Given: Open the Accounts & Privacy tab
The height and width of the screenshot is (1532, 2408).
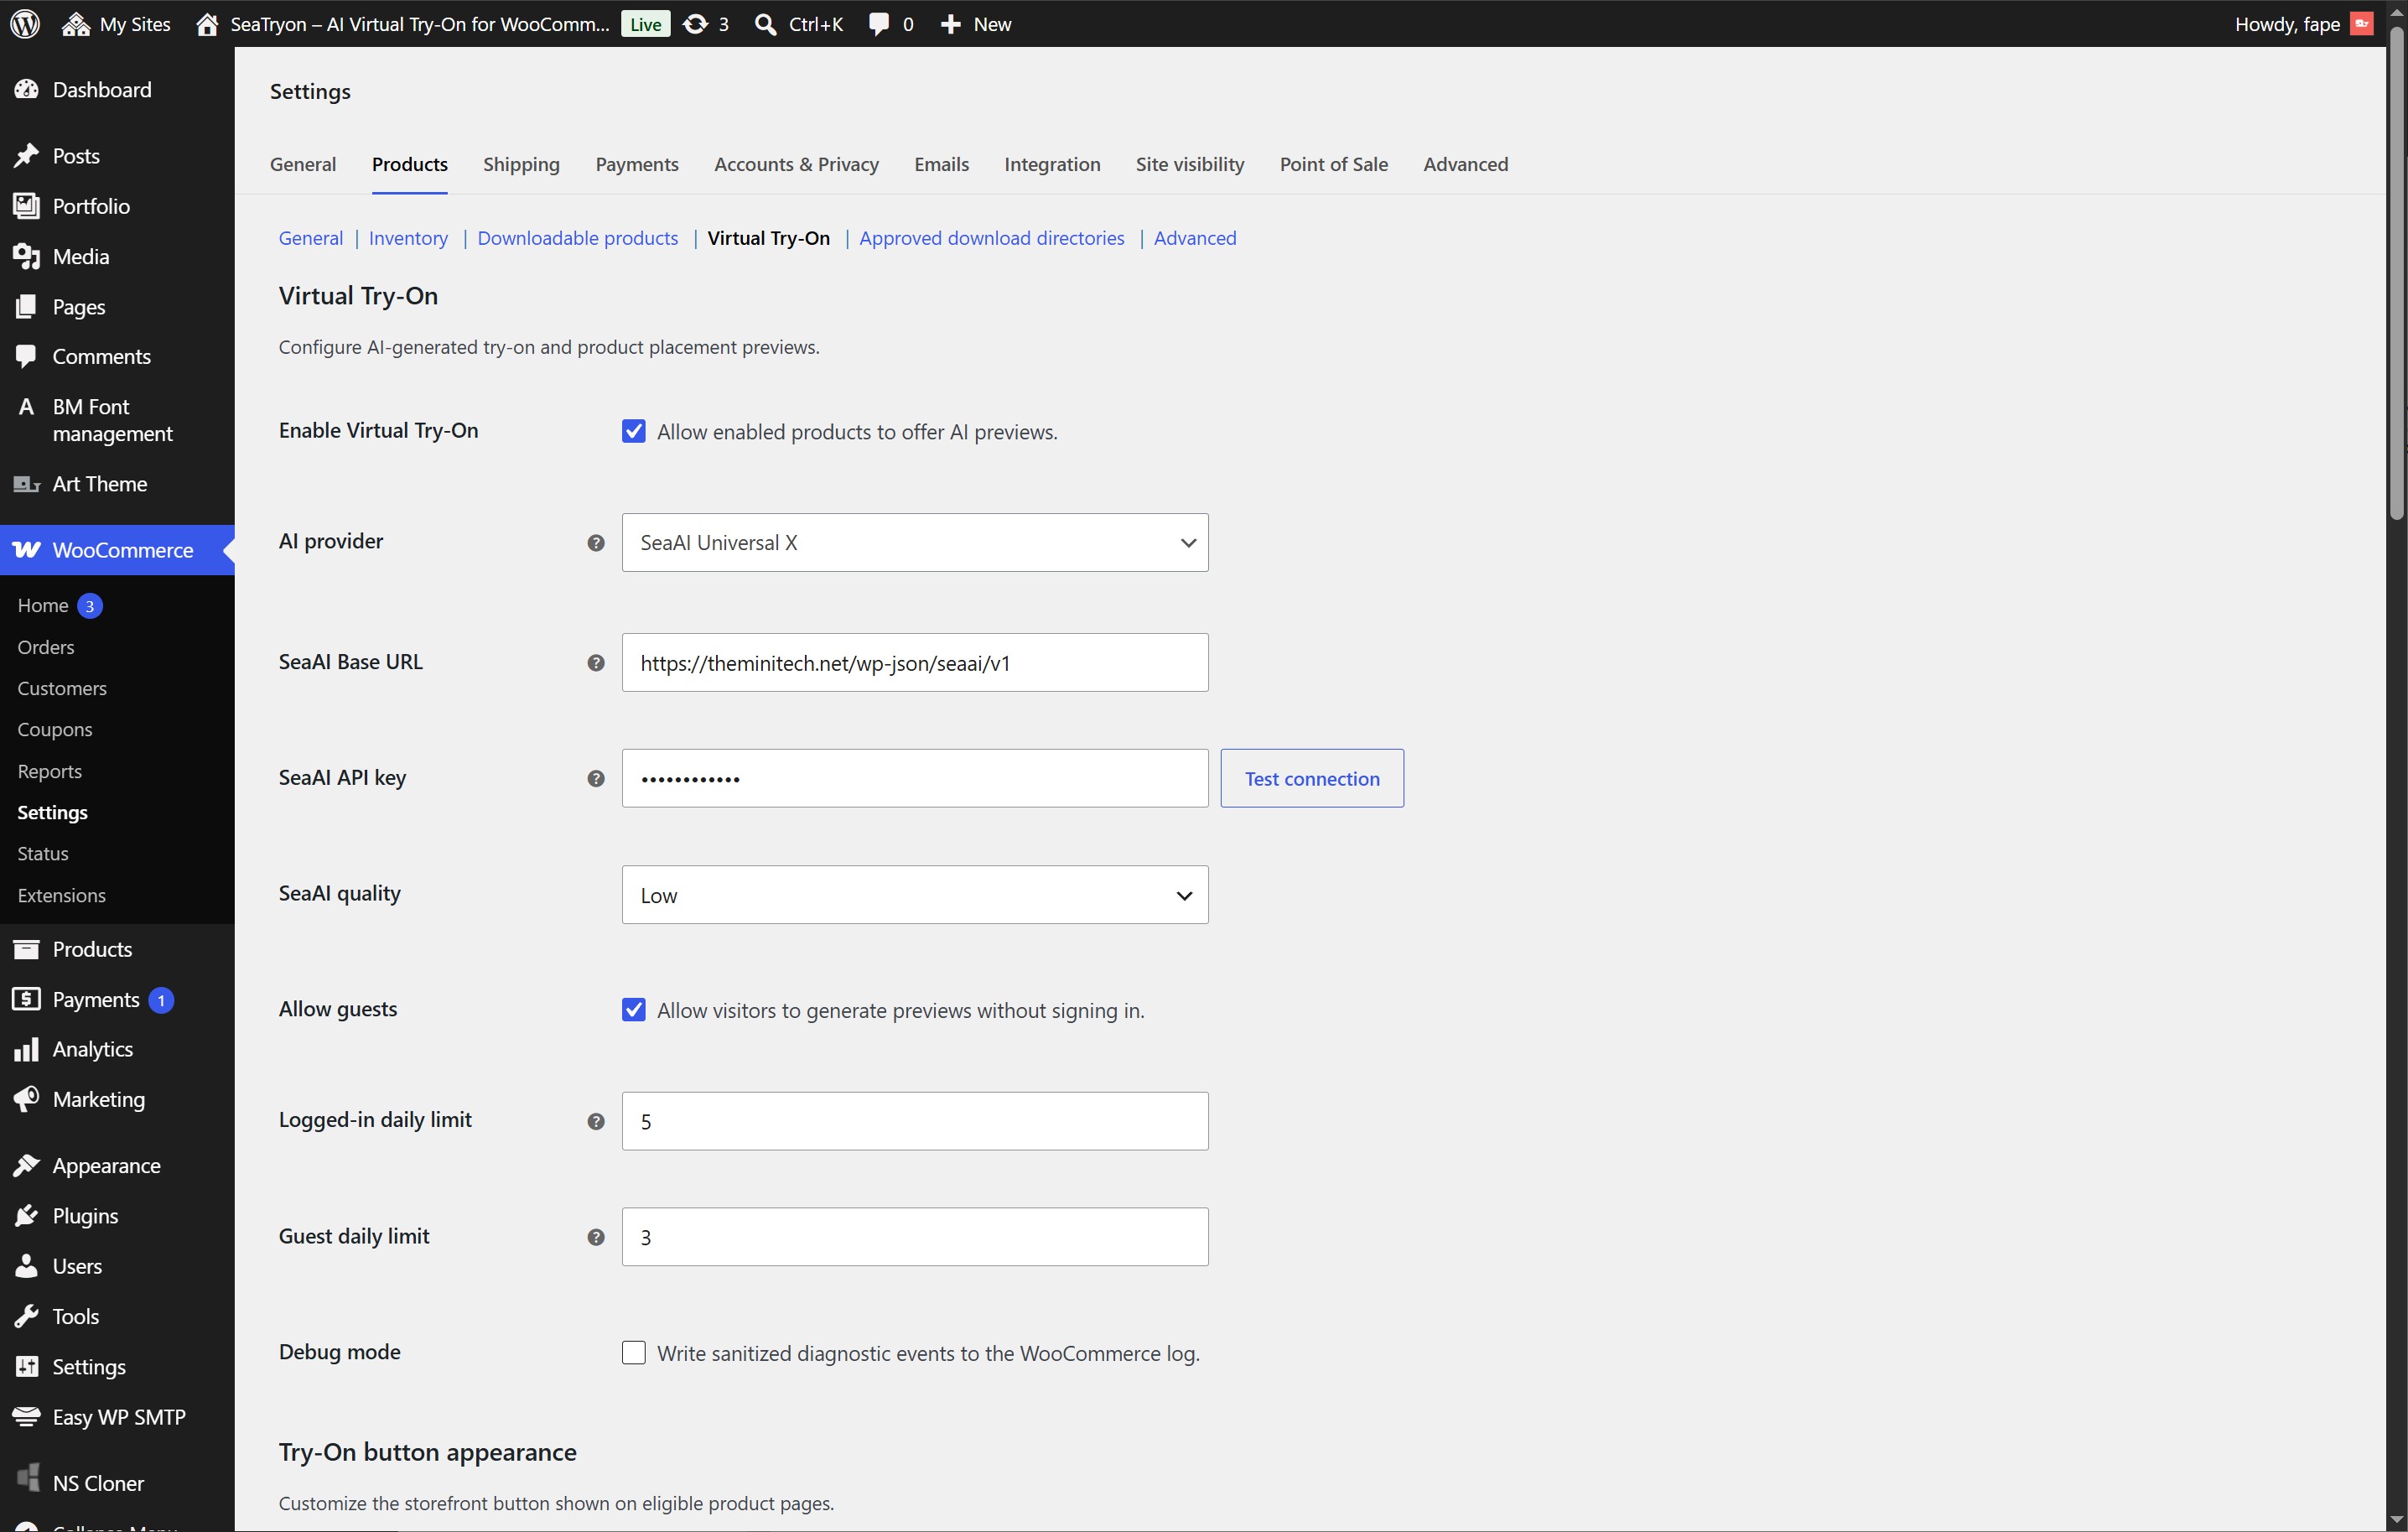Looking at the screenshot, I should pyautogui.click(x=797, y=164).
